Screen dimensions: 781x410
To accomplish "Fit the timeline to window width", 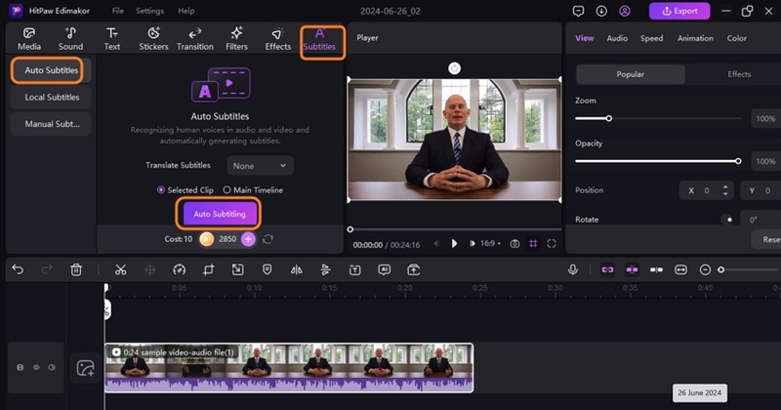I will pos(680,269).
